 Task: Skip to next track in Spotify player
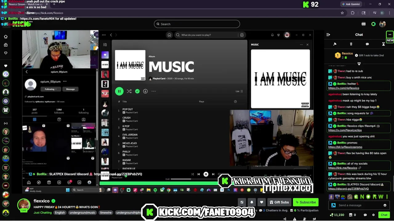pyautogui.click(x=213, y=174)
